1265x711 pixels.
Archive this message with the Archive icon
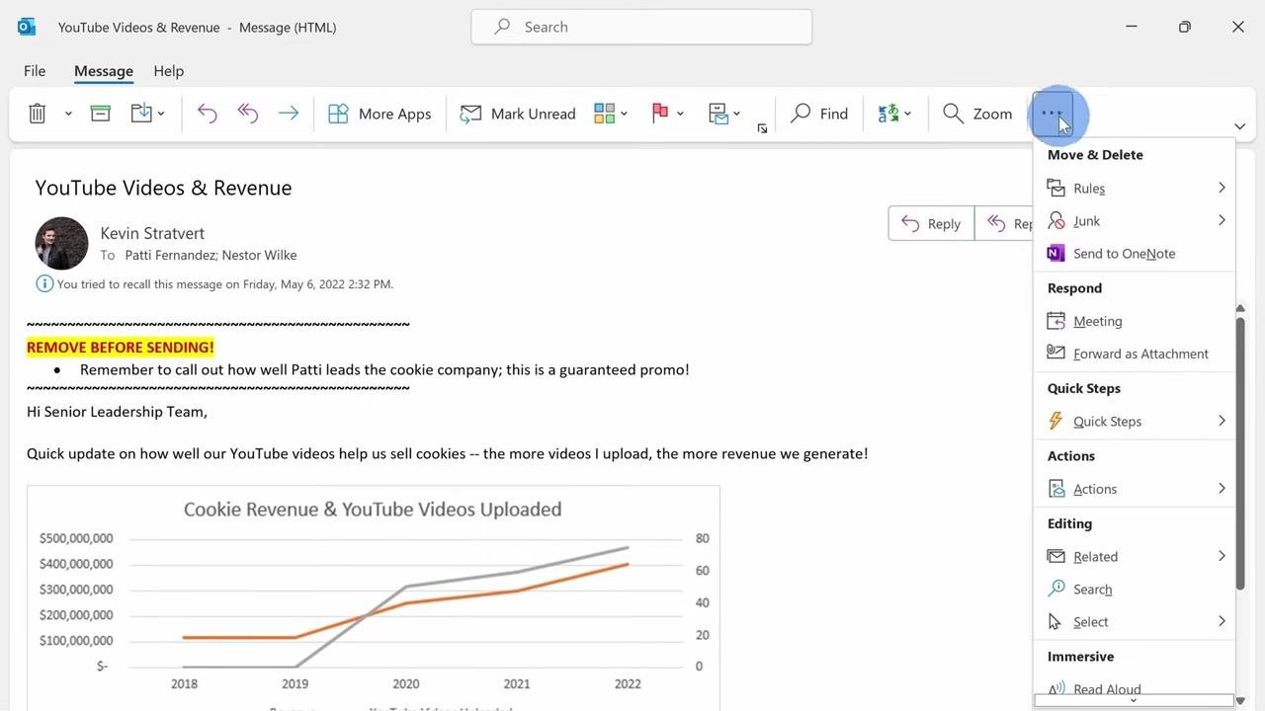coord(100,114)
